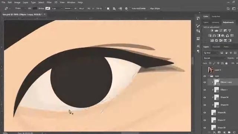The height and width of the screenshot is (134, 238).
Task: Hide the Ellipse 1 layer
Action: click(205, 90)
